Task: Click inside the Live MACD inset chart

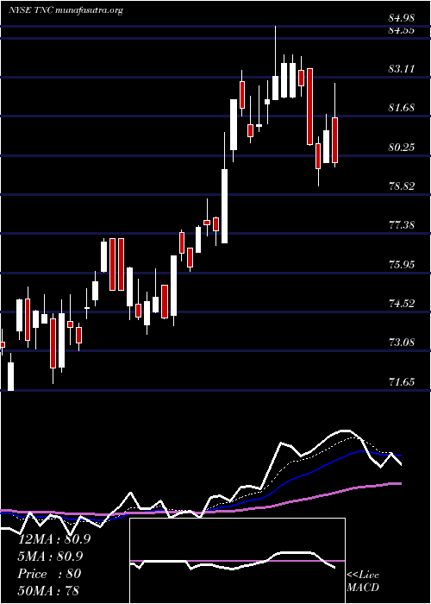Action: pos(237,561)
